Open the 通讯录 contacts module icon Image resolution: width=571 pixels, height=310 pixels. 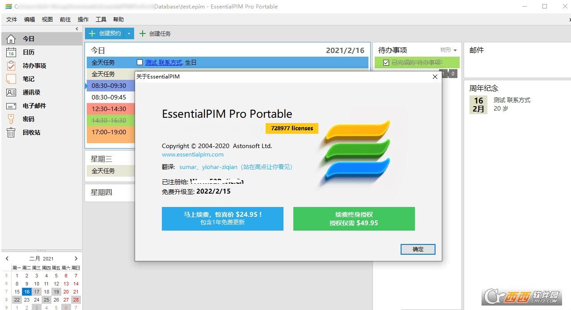click(x=11, y=92)
